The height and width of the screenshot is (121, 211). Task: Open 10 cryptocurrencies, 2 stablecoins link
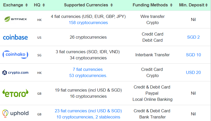88,117
